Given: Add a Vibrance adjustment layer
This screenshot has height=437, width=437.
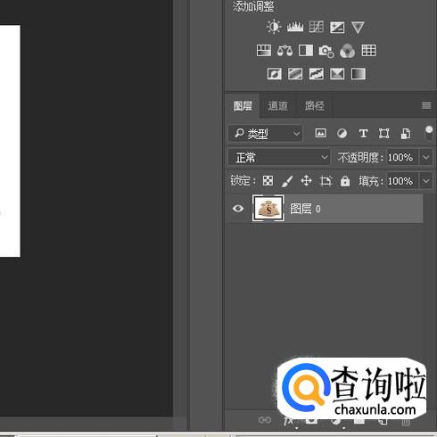Looking at the screenshot, I should click(x=358, y=28).
